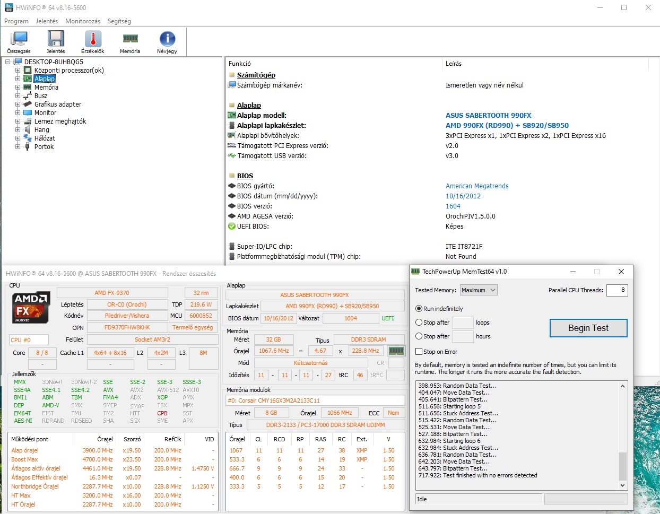Select Stop after loops radio button
Image resolution: width=660 pixels, height=514 pixels.
(419, 322)
